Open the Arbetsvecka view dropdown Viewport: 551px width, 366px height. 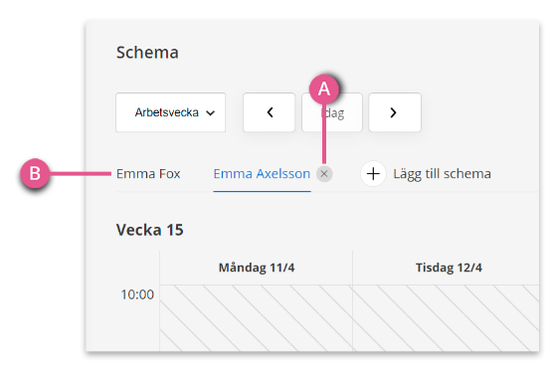tap(171, 112)
